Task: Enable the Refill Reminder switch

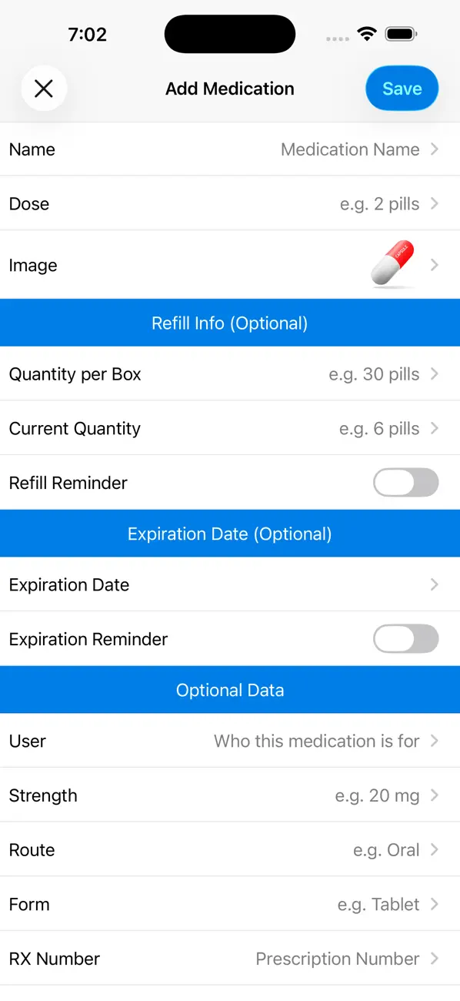Action: click(x=405, y=483)
